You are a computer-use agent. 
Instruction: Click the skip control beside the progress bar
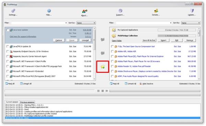107,91
